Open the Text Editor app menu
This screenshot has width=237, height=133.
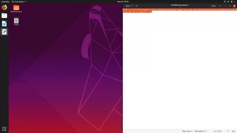[x=19, y=1]
